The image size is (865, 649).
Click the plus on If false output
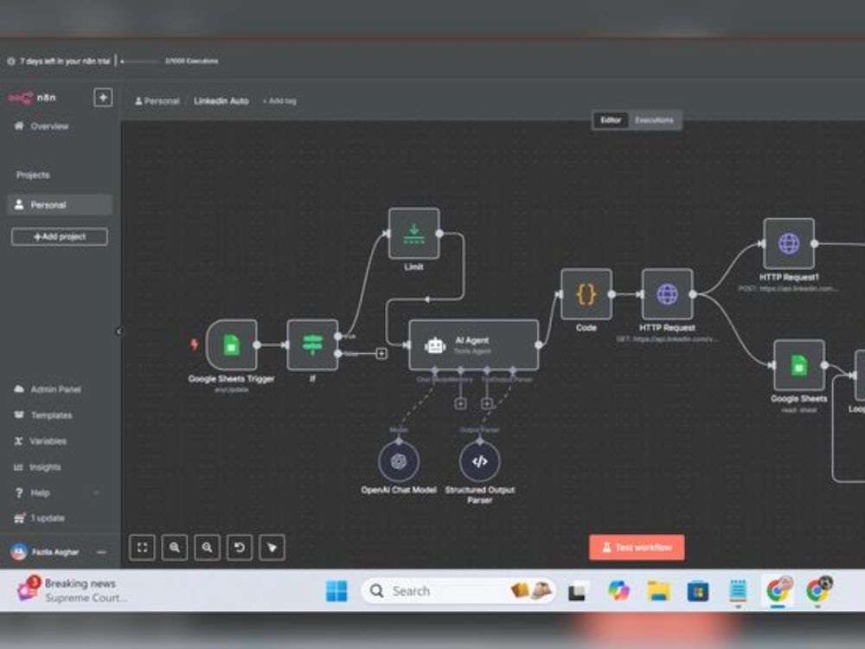tap(381, 353)
